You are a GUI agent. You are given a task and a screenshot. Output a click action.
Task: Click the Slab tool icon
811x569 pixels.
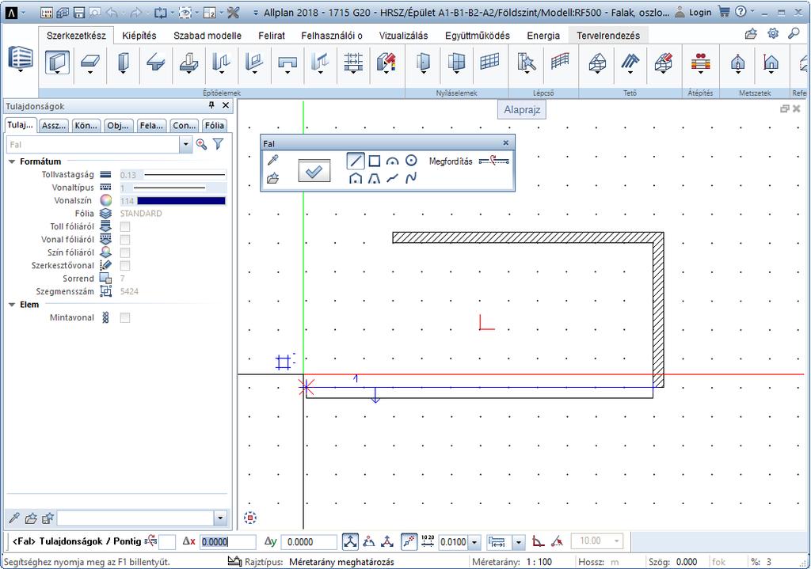90,62
